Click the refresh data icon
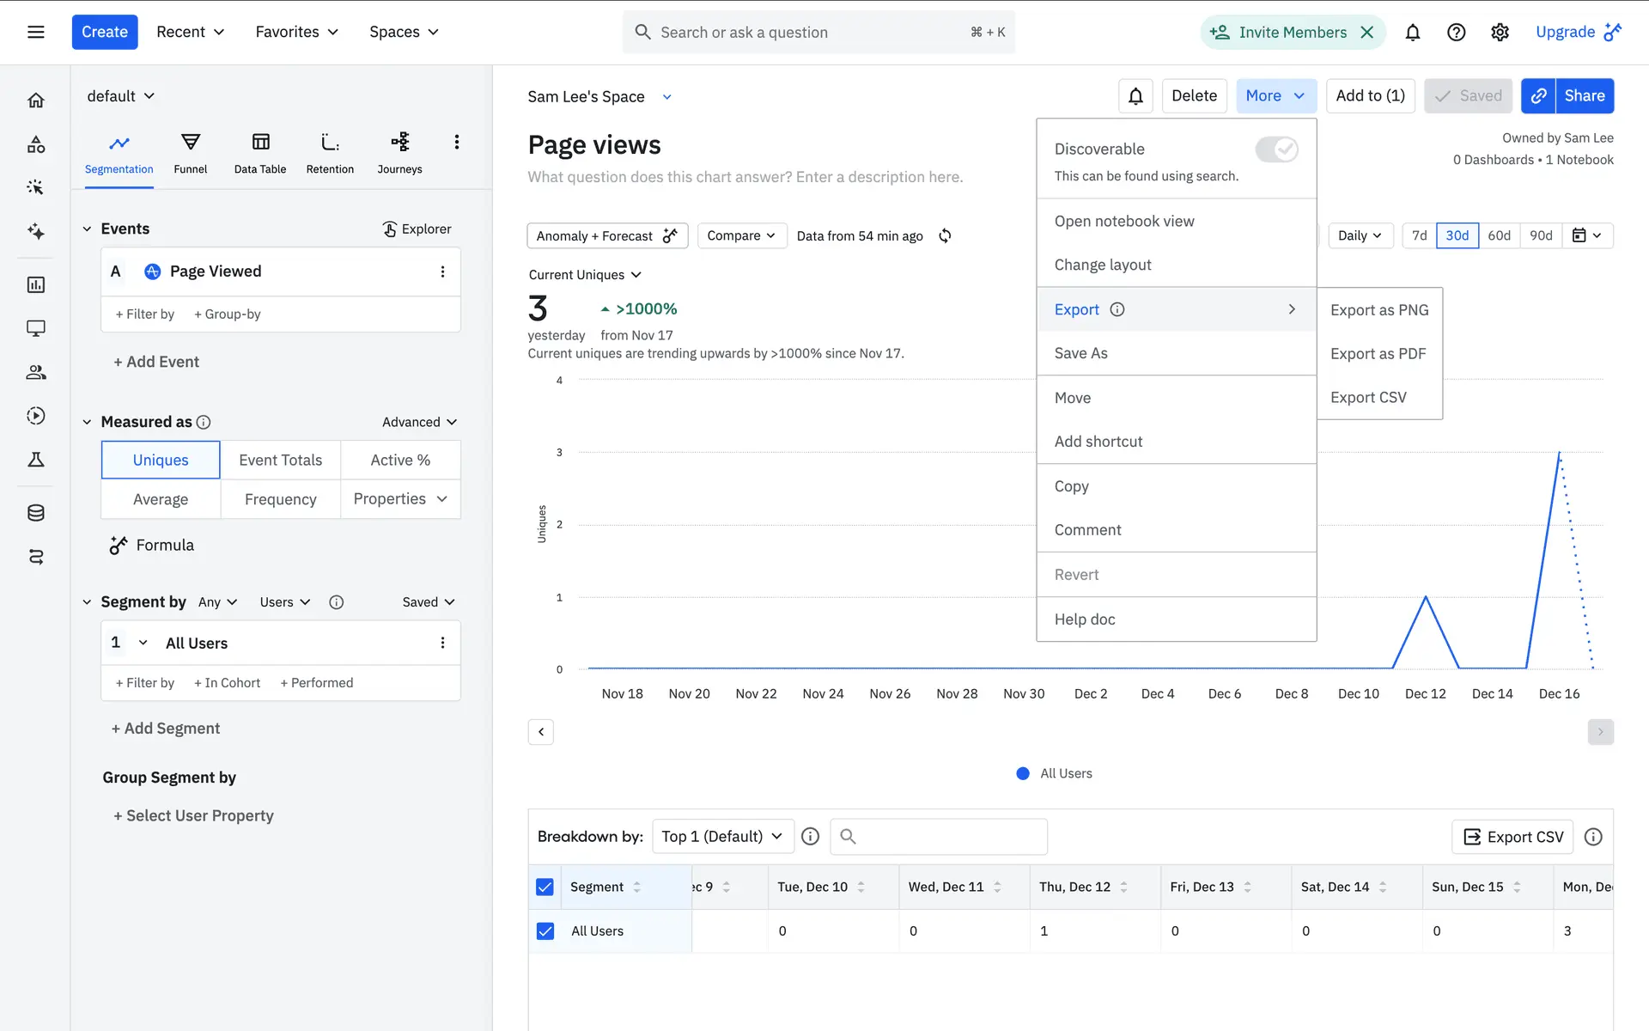Image resolution: width=1649 pixels, height=1031 pixels. pyautogui.click(x=945, y=235)
